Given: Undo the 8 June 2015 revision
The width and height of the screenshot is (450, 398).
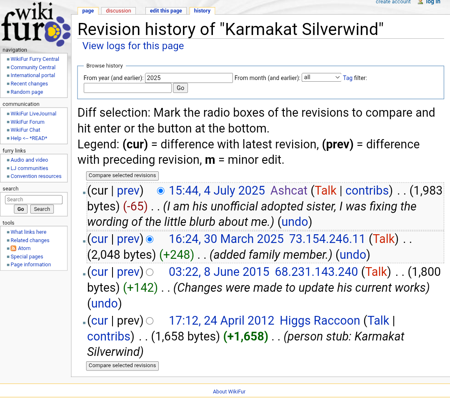Looking at the screenshot, I should 105,304.
